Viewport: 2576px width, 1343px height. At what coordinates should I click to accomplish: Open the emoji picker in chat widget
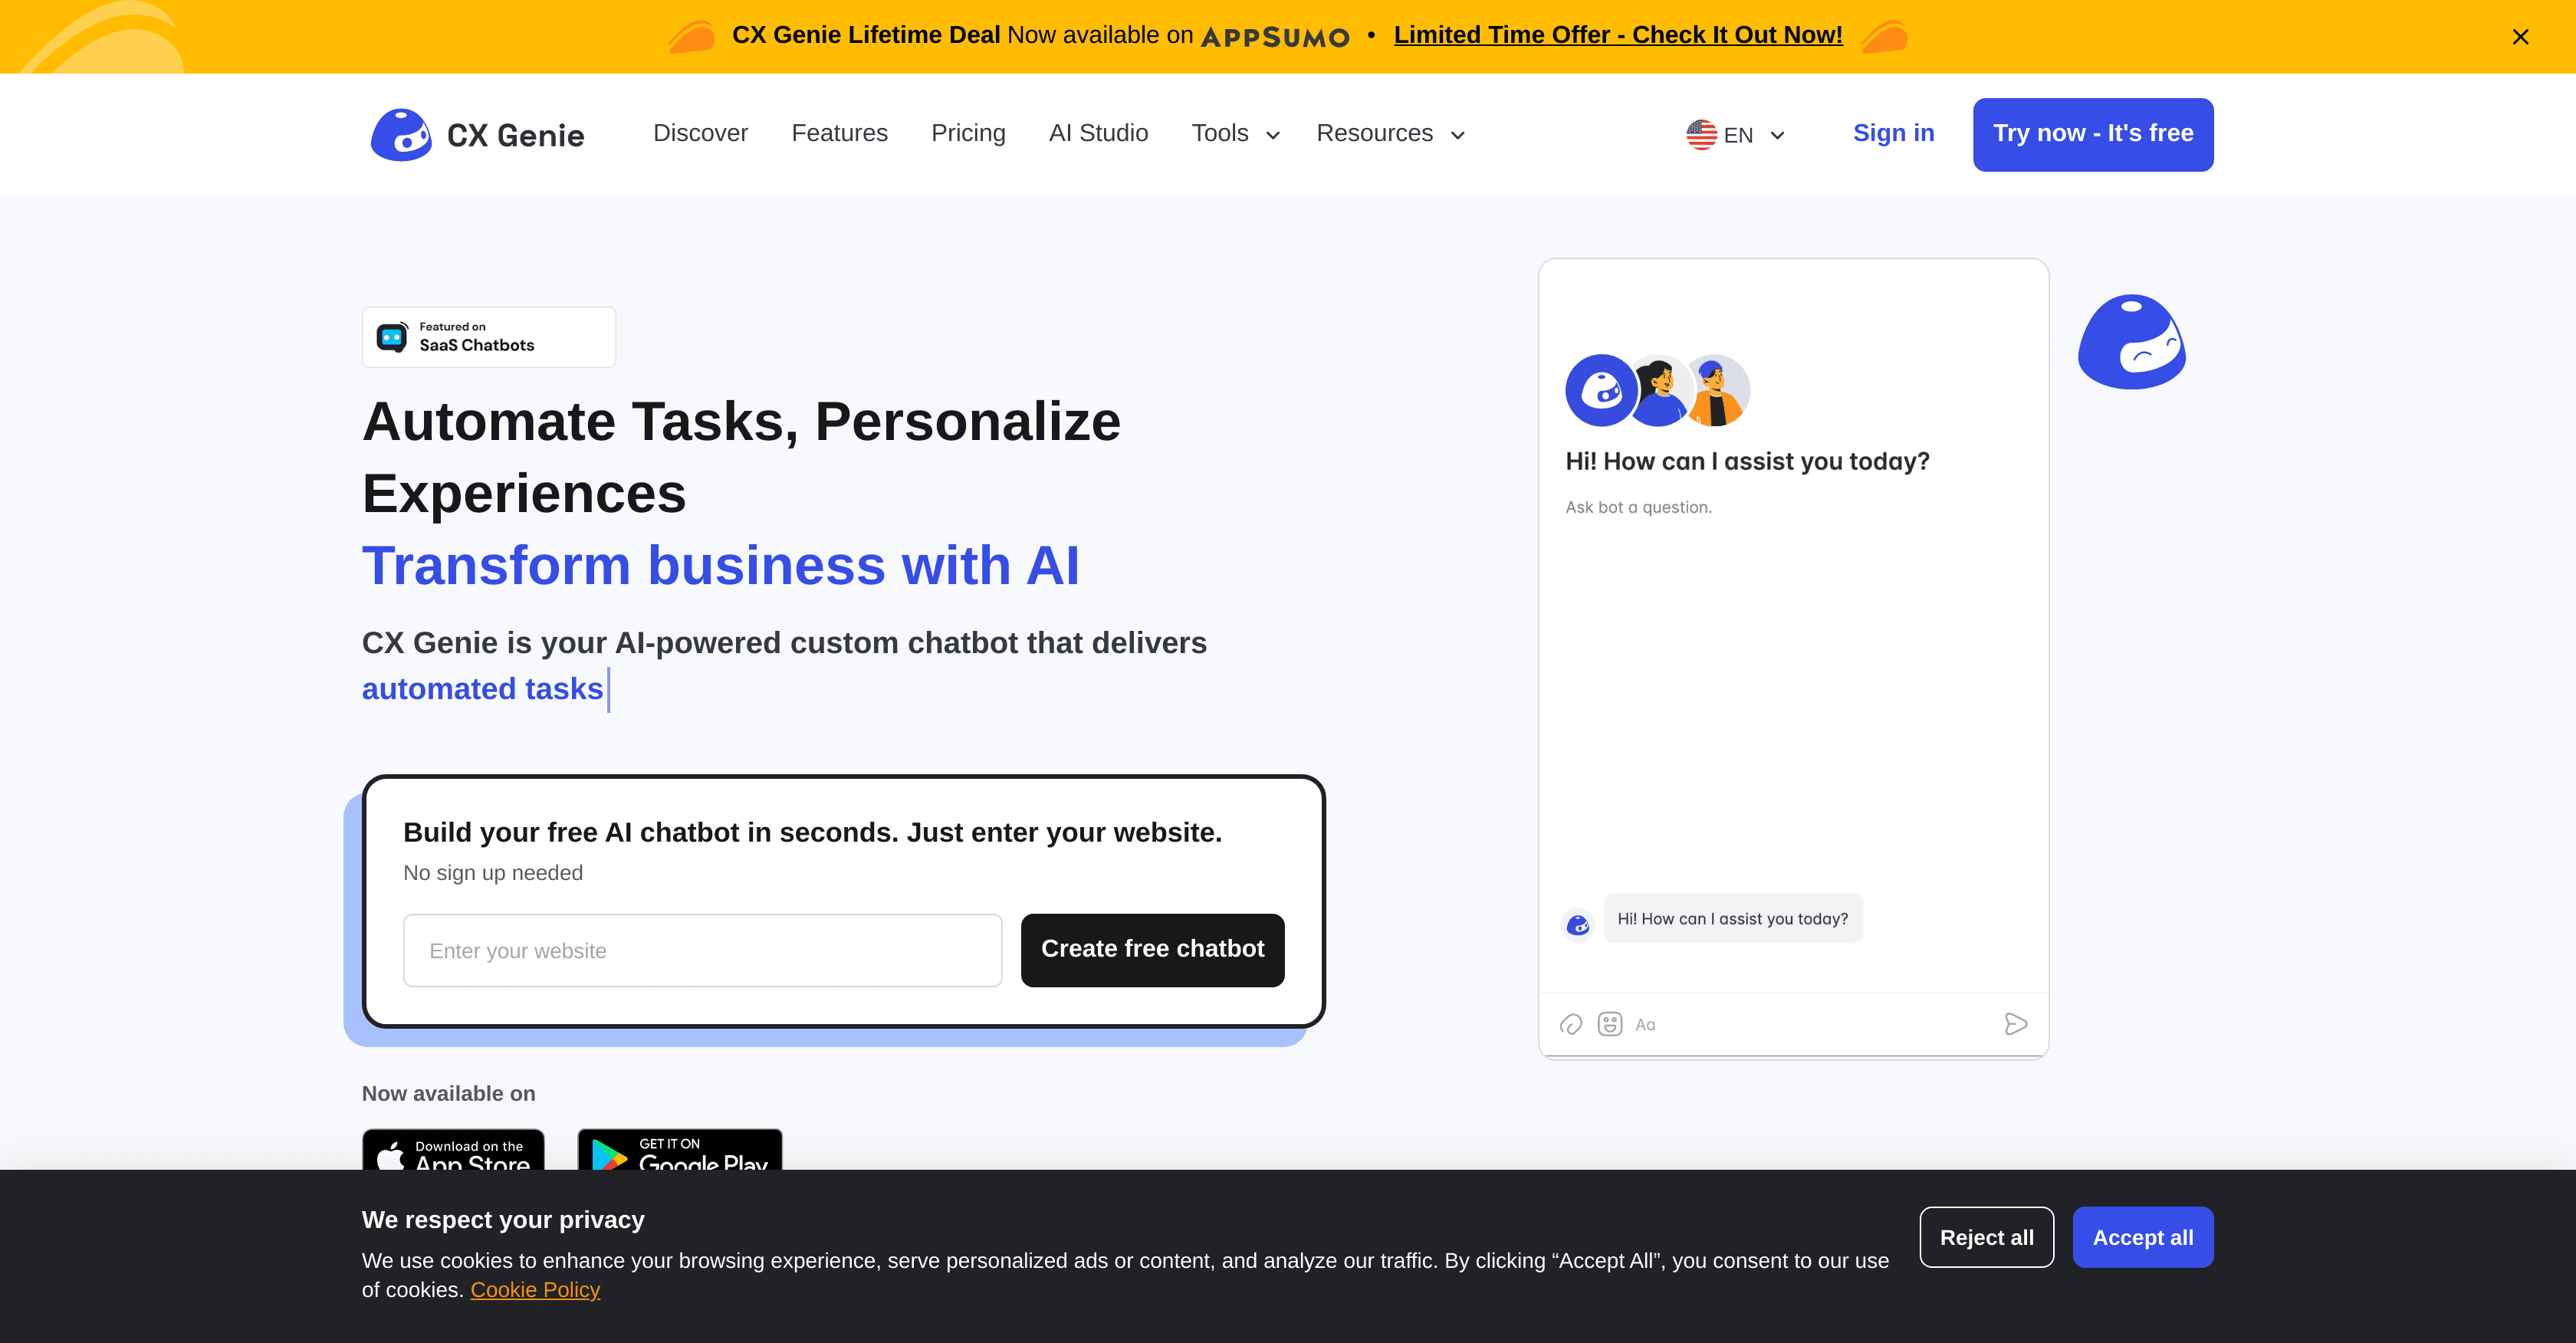(x=1610, y=1024)
